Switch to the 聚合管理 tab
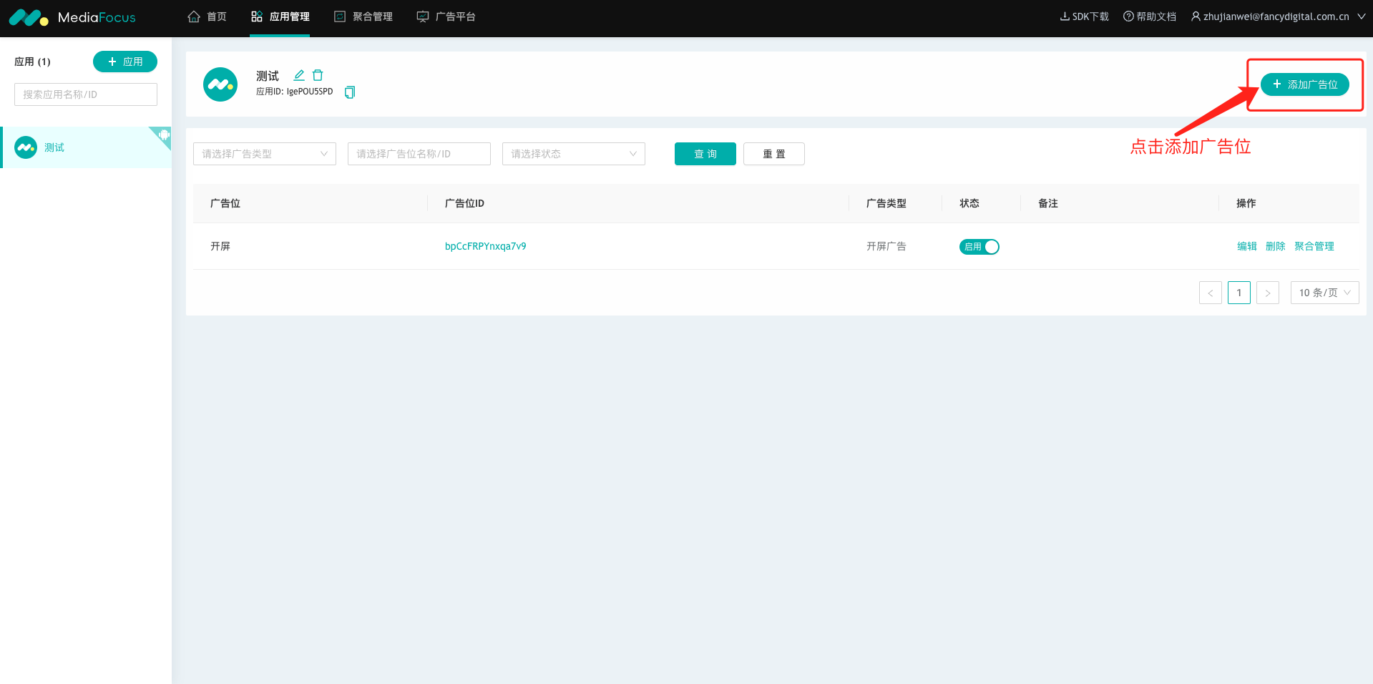The width and height of the screenshot is (1373, 684). 363,16
